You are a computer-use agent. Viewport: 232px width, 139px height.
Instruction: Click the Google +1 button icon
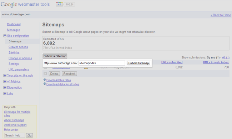pyautogui.click(x=59, y=4)
